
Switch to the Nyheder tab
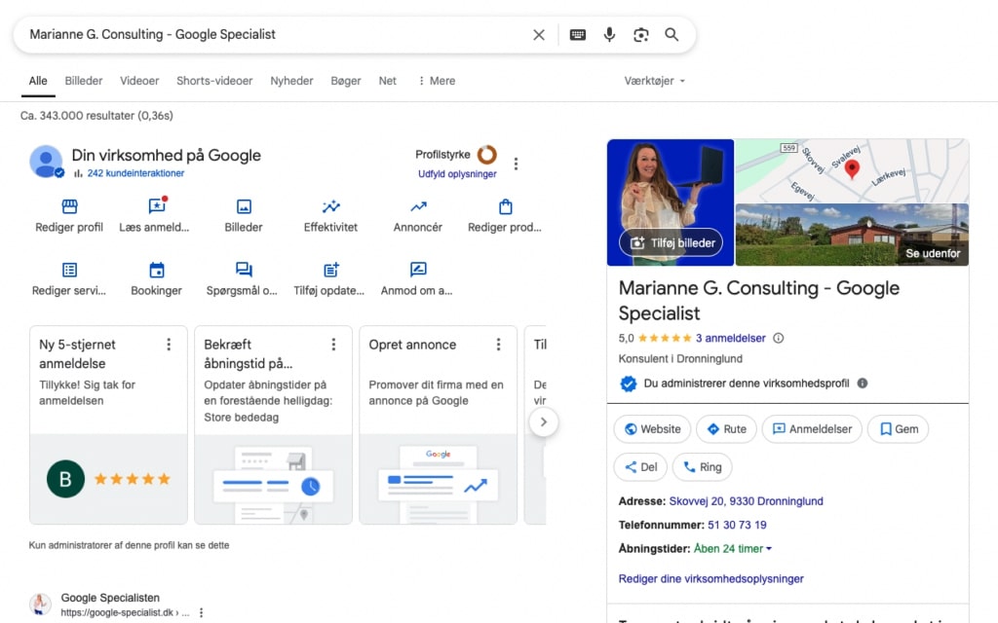pyautogui.click(x=290, y=81)
